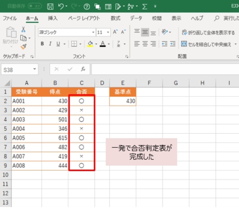Open the font name dropdown

(x=93, y=32)
